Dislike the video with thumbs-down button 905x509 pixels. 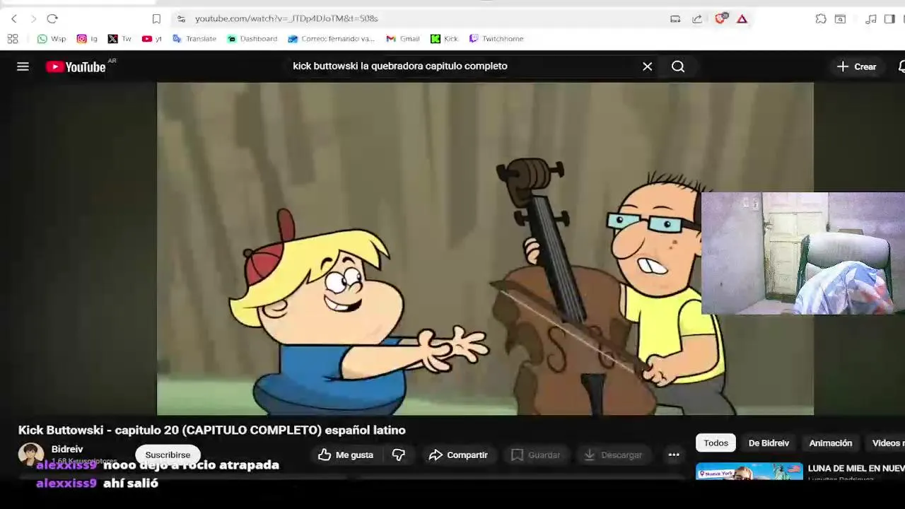[399, 455]
